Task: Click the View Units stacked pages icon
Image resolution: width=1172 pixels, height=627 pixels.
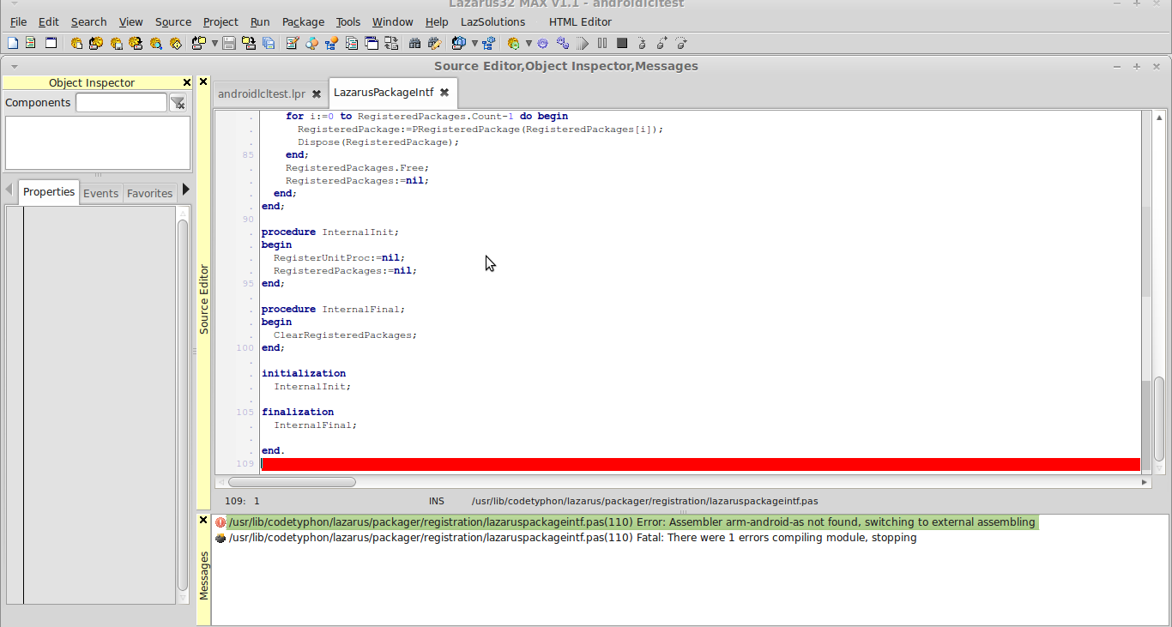Action: coord(351,43)
